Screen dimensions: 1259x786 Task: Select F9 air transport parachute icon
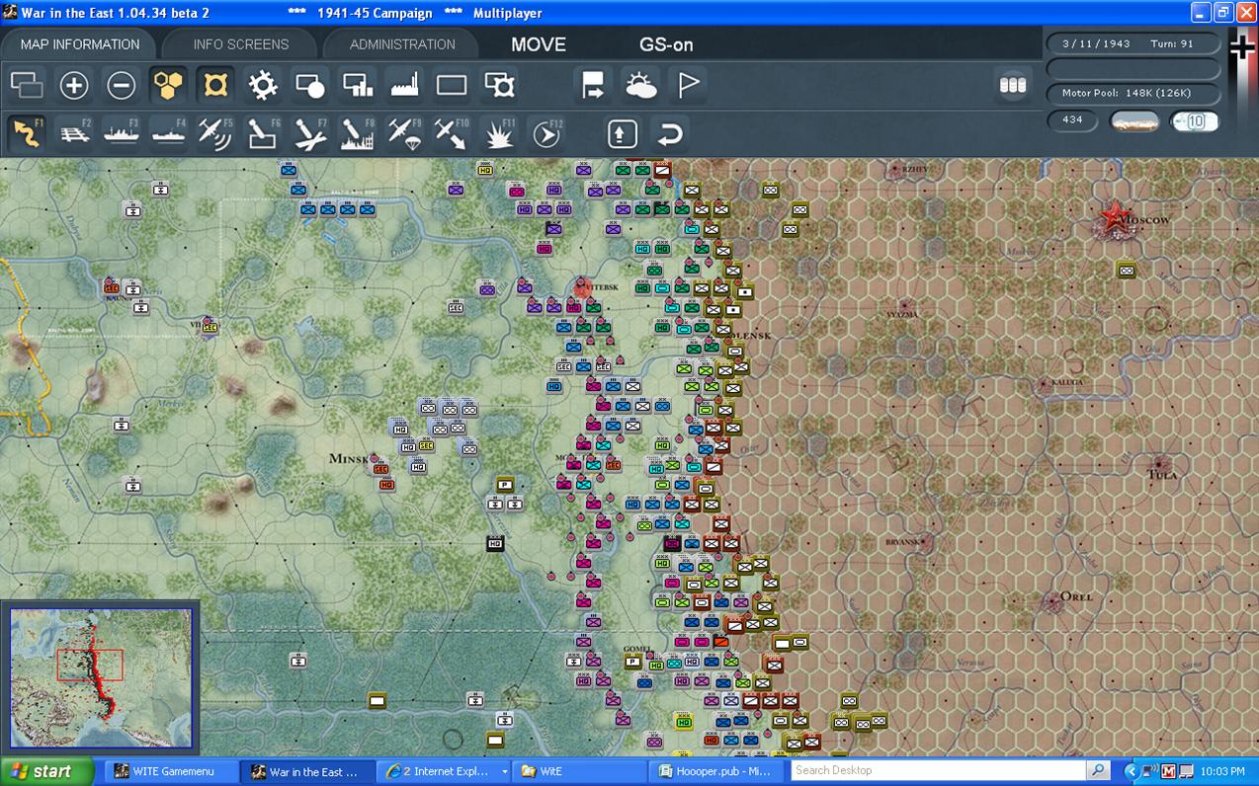[x=405, y=132]
